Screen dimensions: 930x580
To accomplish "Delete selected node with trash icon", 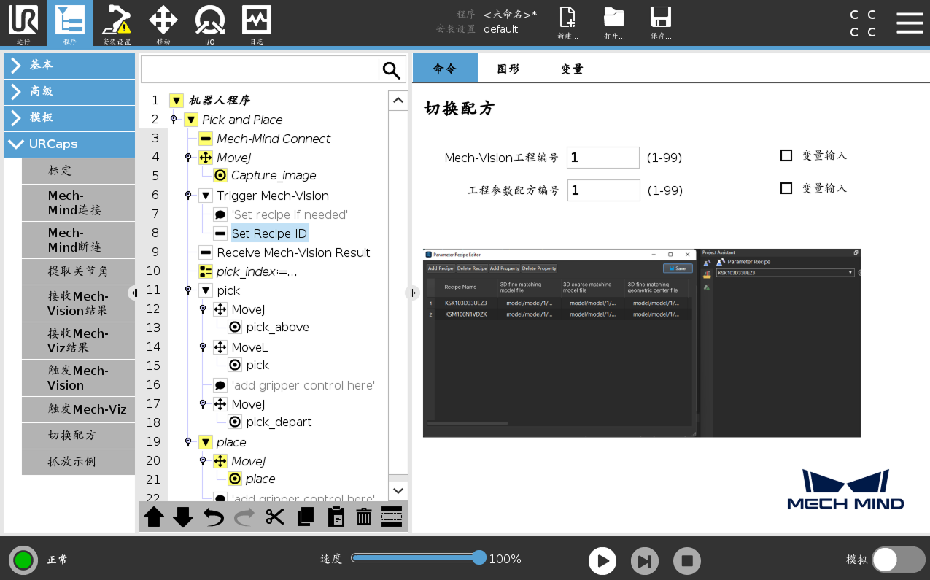I will coord(363,517).
